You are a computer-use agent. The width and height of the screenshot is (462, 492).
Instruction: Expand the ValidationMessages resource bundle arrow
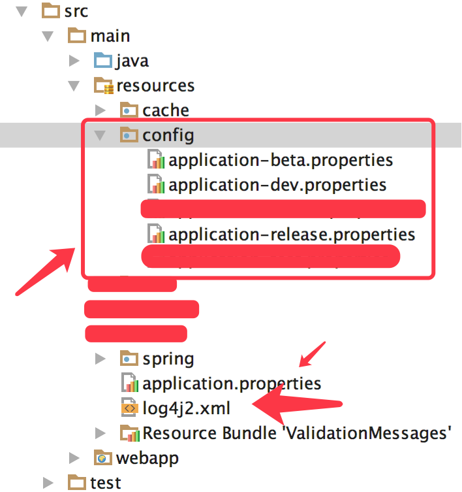point(100,433)
